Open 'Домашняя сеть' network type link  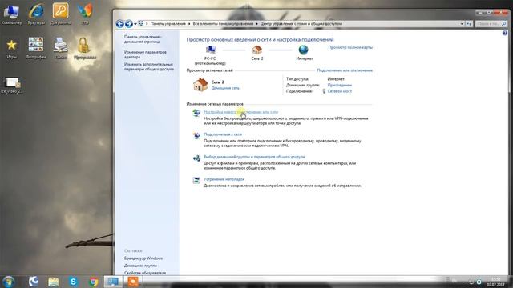[225, 88]
